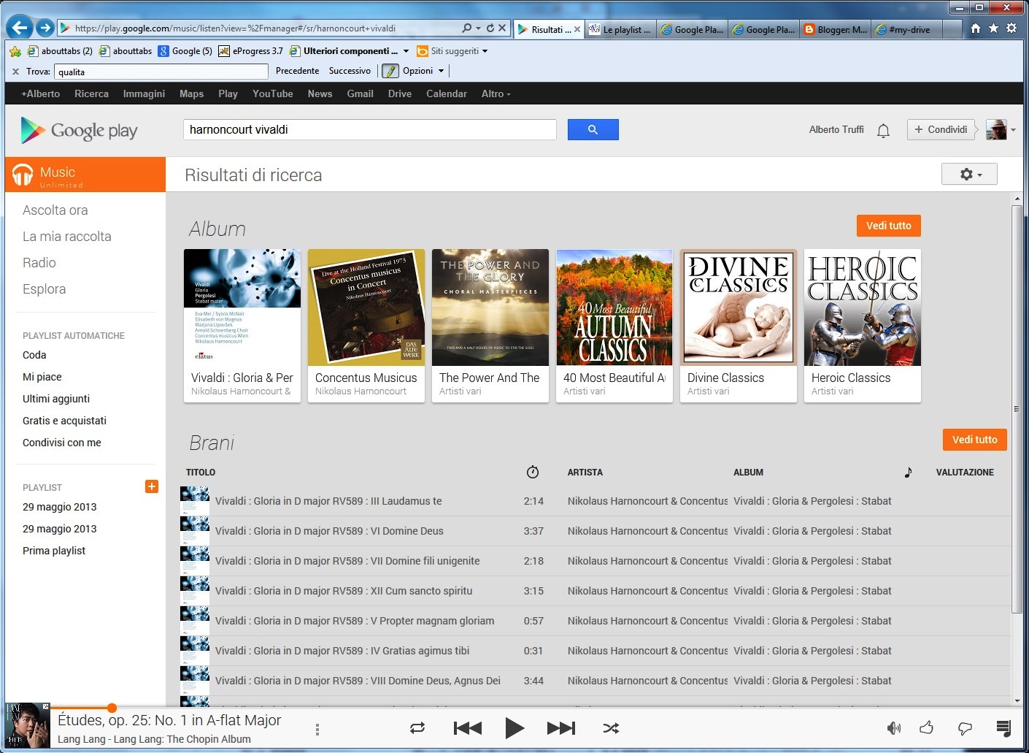Click the orange playback progress knob

pyautogui.click(x=112, y=708)
